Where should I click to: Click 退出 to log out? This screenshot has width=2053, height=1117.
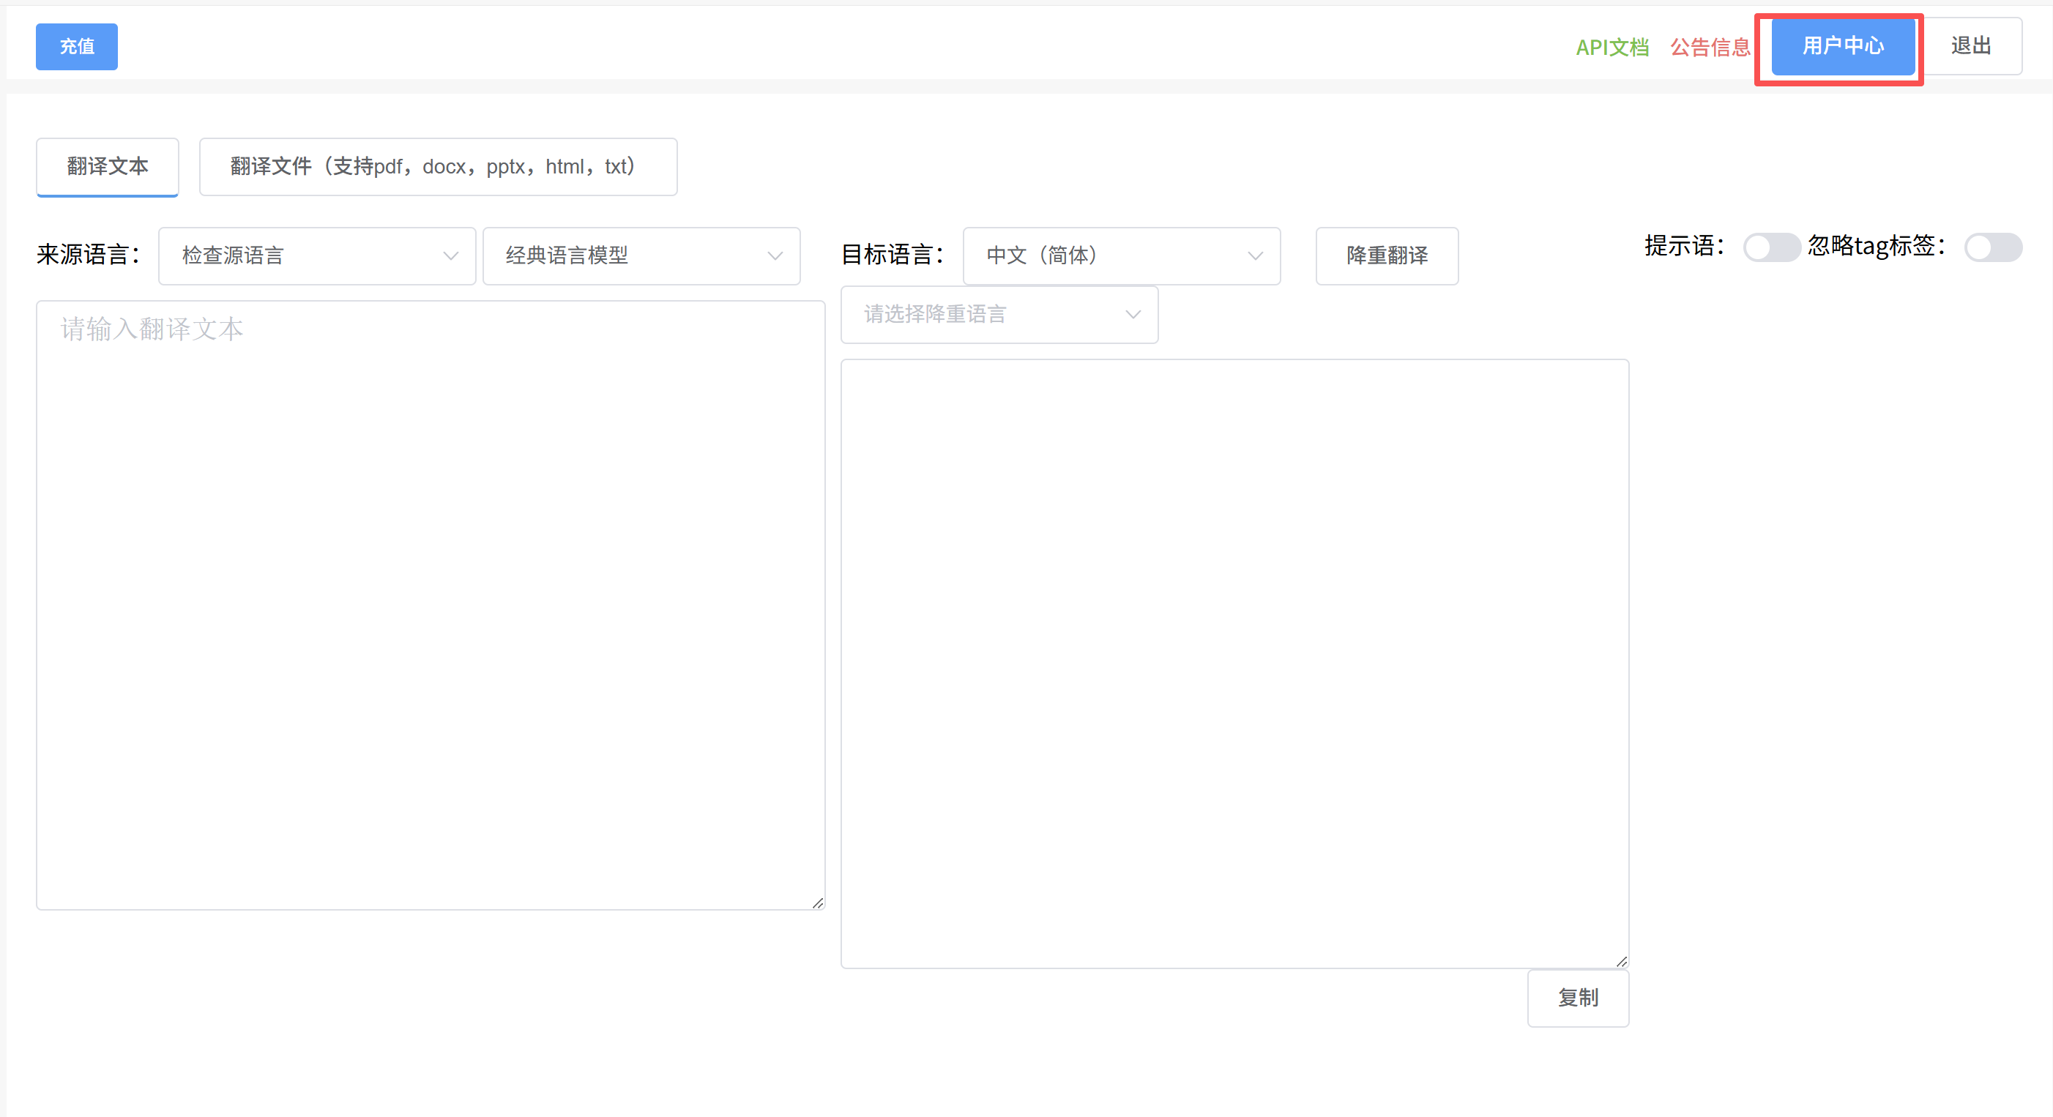click(x=1970, y=45)
